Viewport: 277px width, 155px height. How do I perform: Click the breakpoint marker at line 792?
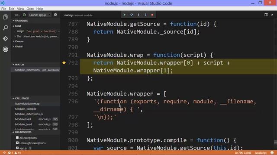pyautogui.click(x=64, y=62)
